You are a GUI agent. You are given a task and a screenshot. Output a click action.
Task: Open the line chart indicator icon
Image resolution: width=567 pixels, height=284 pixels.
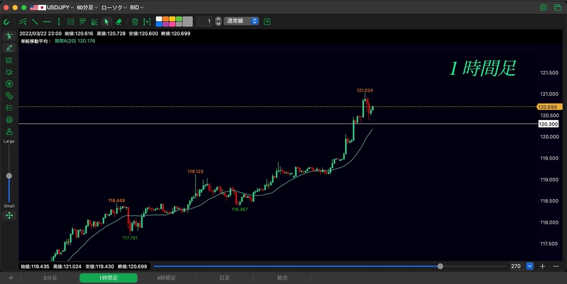(x=9, y=60)
